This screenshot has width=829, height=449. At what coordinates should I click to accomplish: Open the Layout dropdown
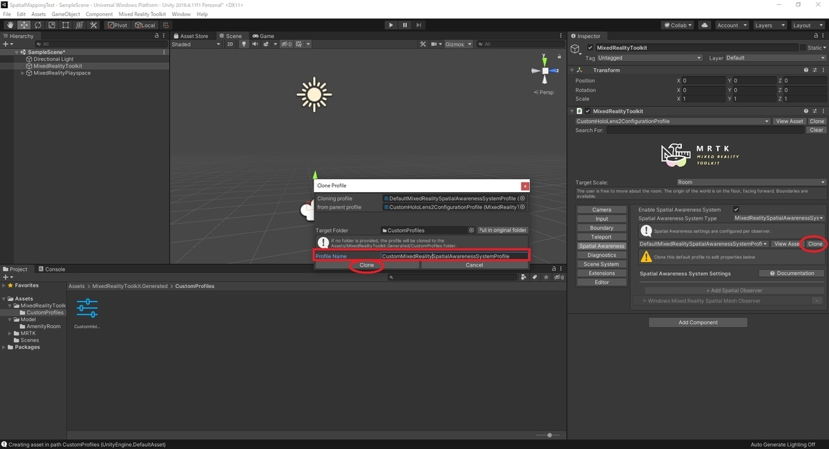tap(807, 25)
